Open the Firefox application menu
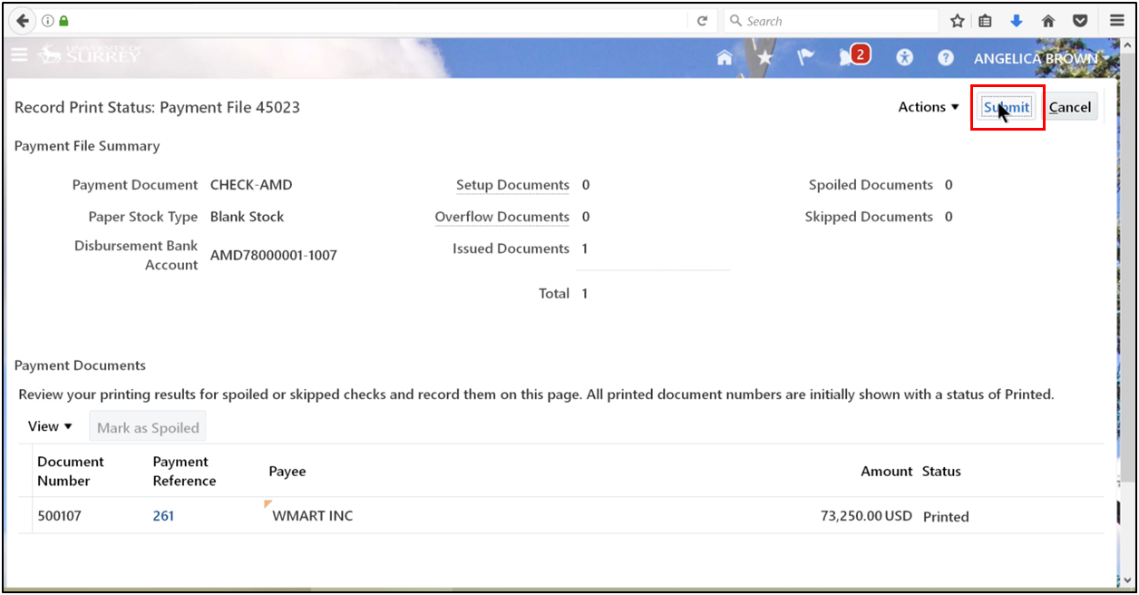 click(1116, 20)
